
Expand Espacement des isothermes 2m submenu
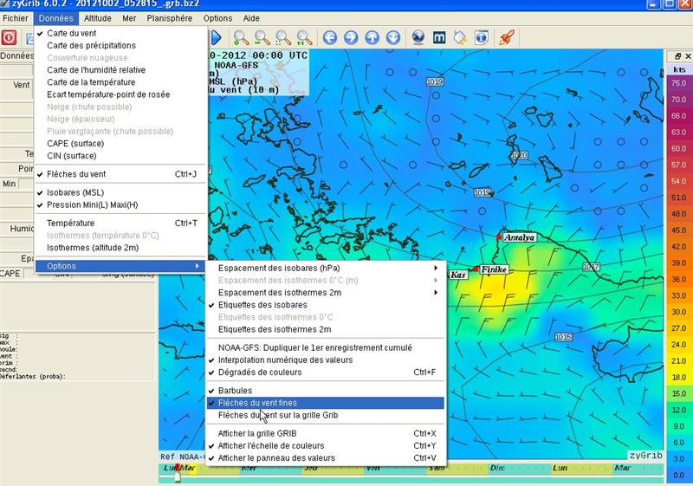point(326,293)
